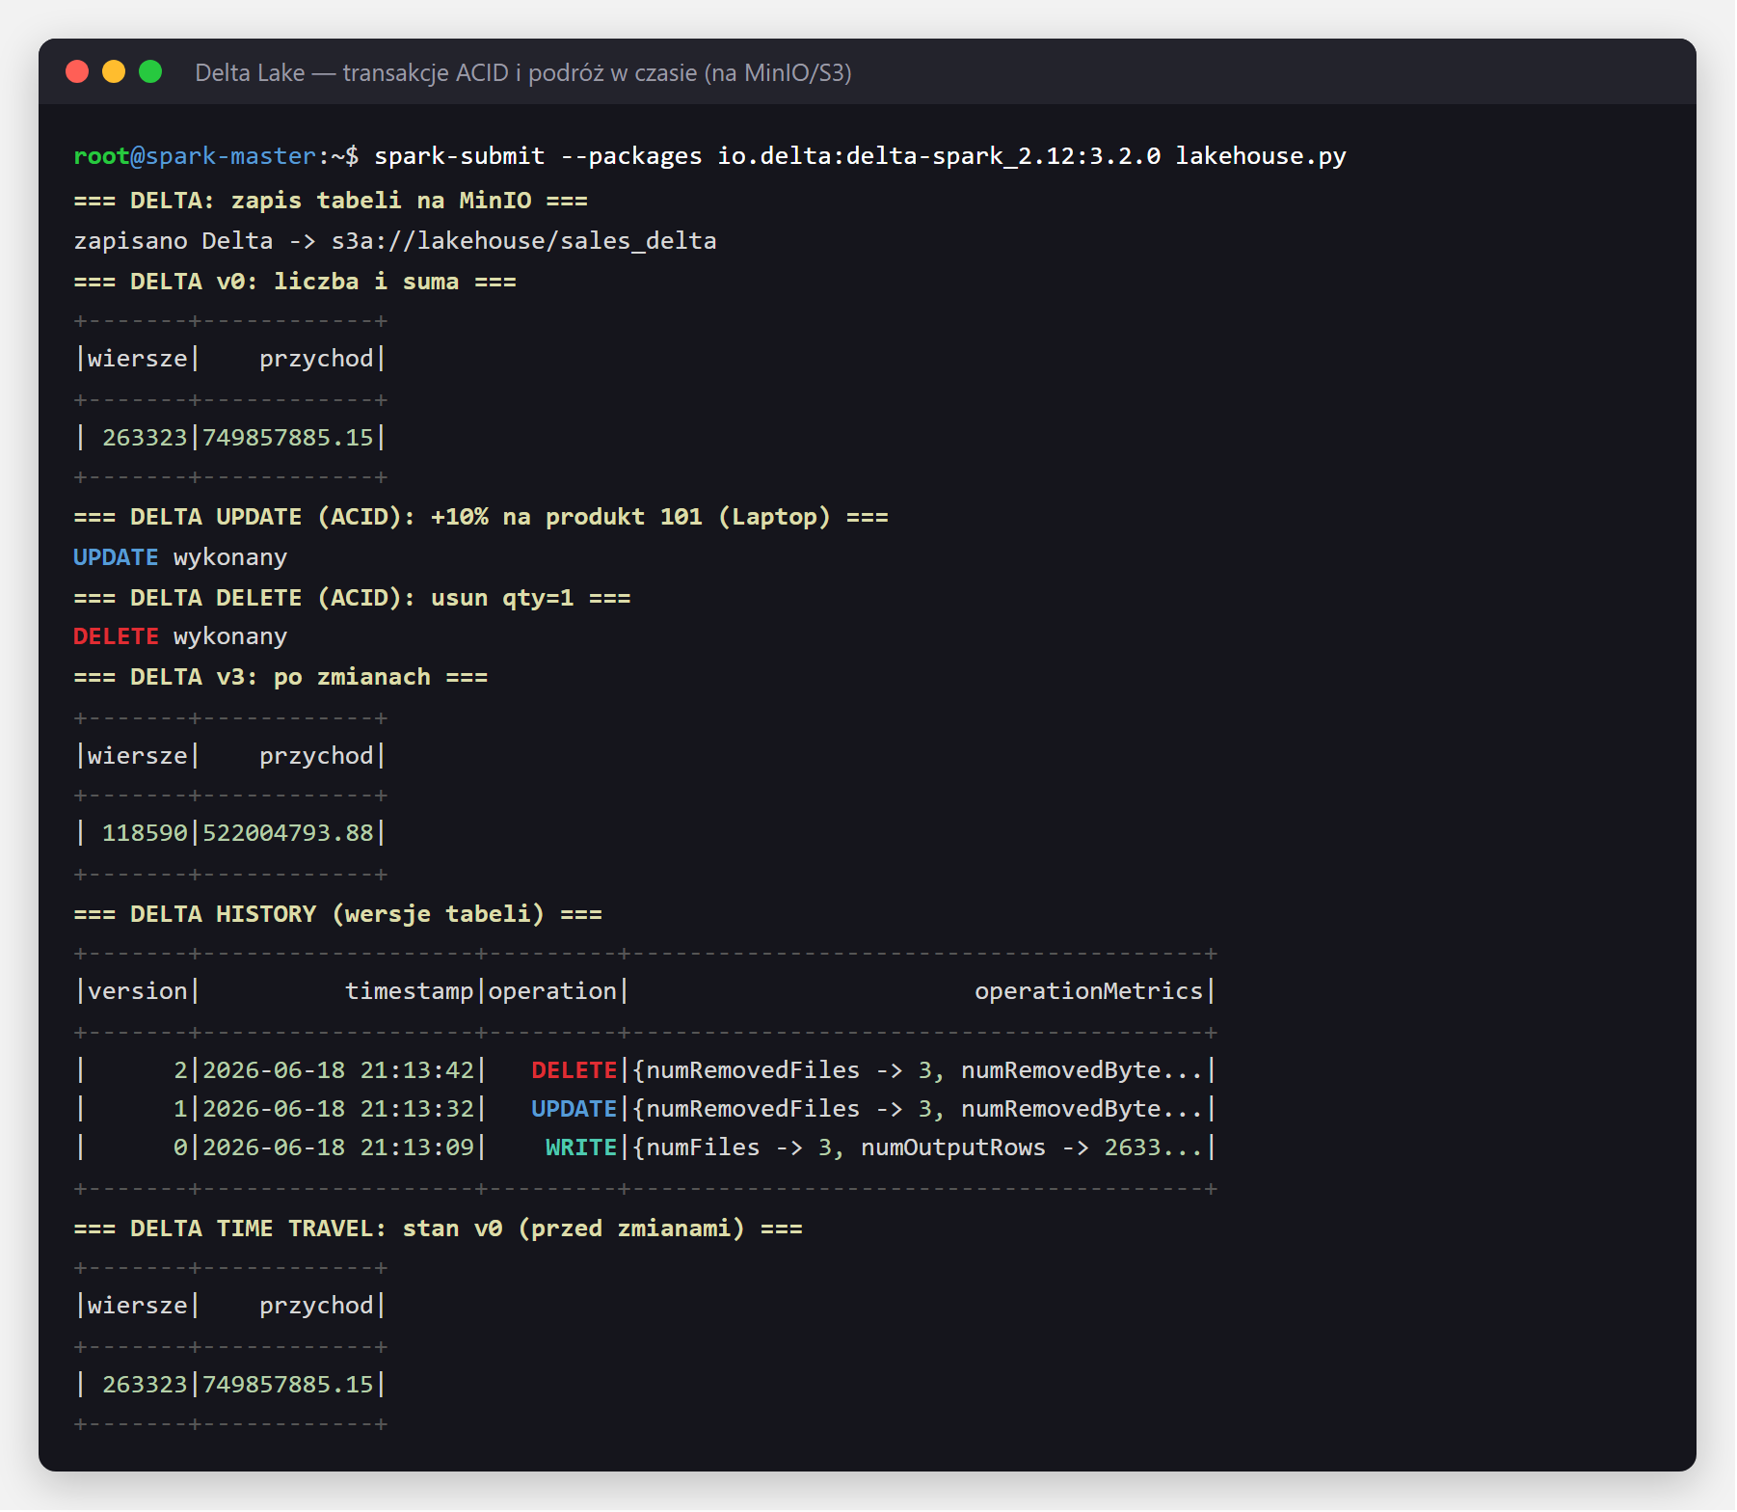Click header '=== DELTA: zapis tabeli na MinIO ==='
1737x1512 pixels.
click(x=331, y=201)
